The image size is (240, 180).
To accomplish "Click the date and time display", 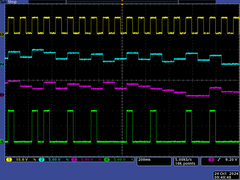I will click(x=226, y=175).
